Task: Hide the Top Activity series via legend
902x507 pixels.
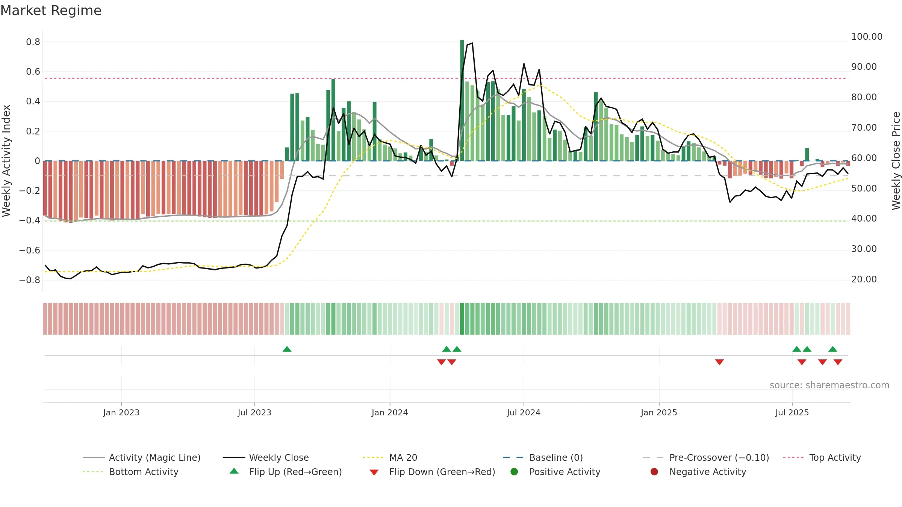Action: pyautogui.click(x=822, y=457)
